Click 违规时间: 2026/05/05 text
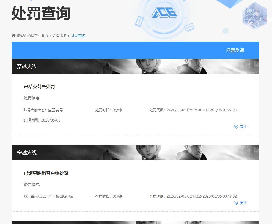 coord(42,120)
